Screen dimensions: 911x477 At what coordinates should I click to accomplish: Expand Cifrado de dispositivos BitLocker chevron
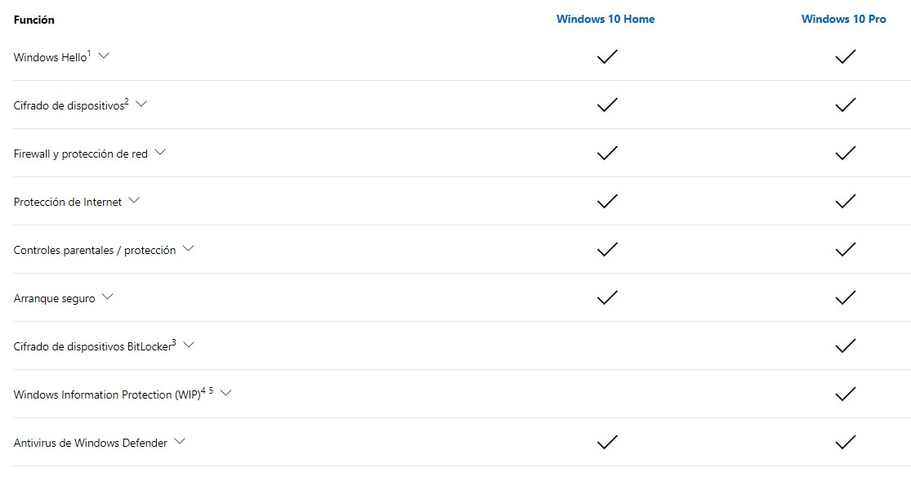coord(189,345)
